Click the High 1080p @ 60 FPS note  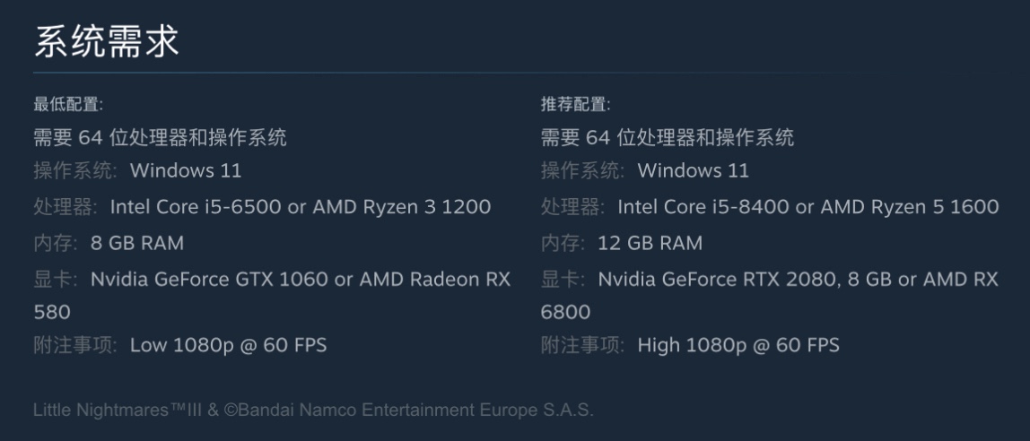click(x=738, y=345)
